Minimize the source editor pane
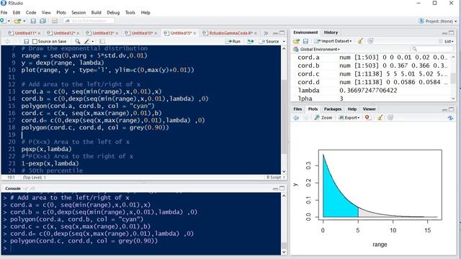The image size is (461, 259). click(275, 33)
